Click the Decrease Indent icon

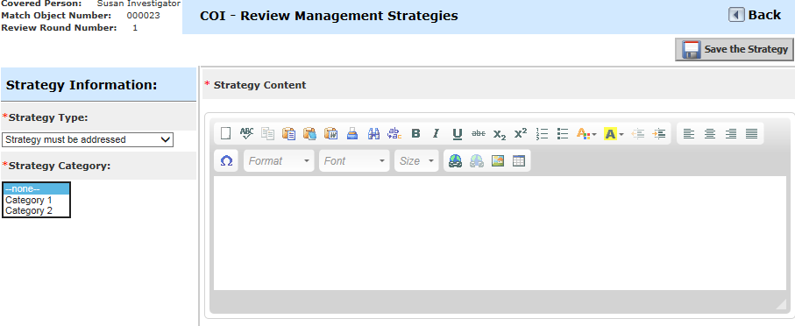[638, 133]
